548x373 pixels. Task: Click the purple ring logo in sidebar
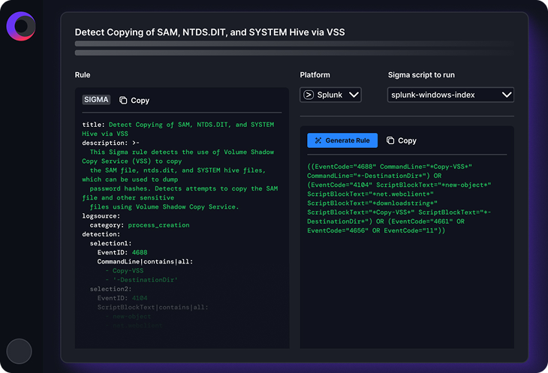(21, 26)
